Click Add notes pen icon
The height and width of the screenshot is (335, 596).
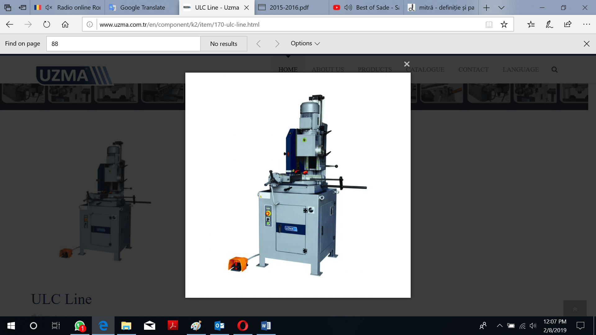point(549,25)
